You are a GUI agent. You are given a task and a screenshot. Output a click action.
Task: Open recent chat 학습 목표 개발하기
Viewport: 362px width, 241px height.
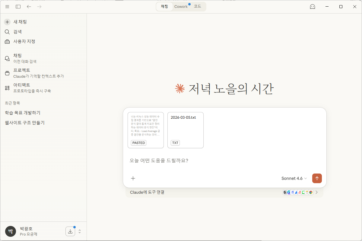23,113
